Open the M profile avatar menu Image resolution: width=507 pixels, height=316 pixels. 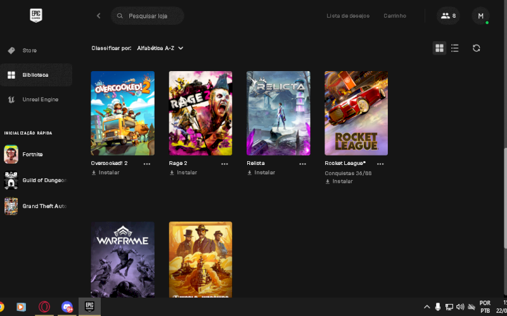[x=480, y=16]
